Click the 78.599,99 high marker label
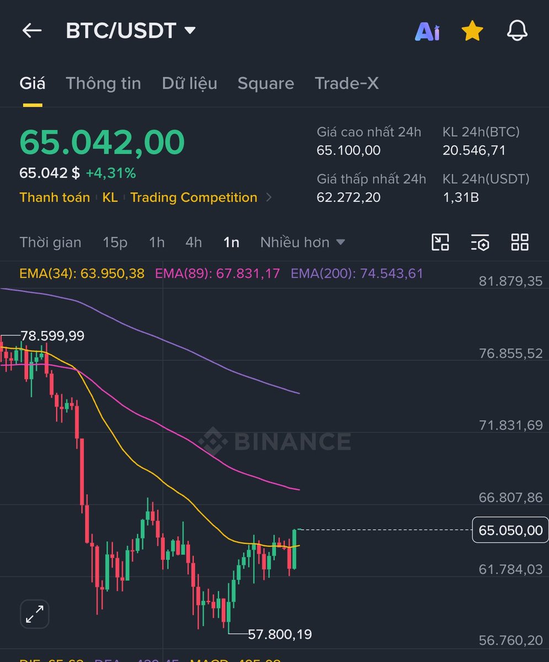The image size is (549, 662). point(52,336)
